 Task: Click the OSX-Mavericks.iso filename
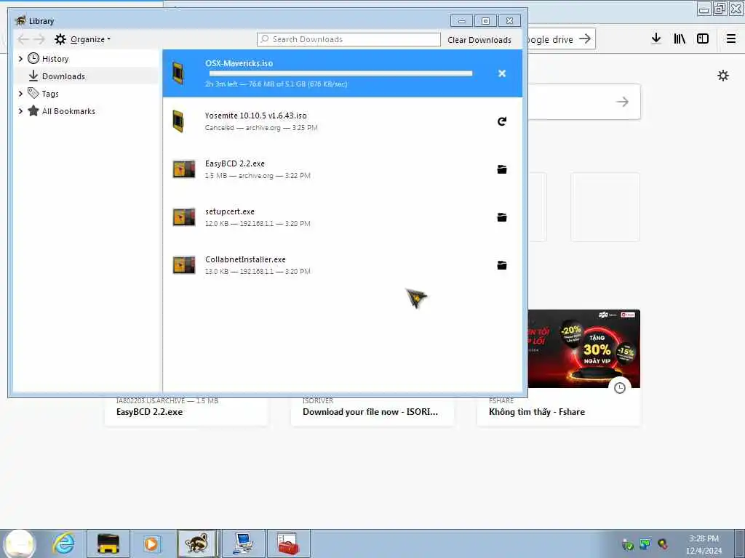pyautogui.click(x=239, y=64)
